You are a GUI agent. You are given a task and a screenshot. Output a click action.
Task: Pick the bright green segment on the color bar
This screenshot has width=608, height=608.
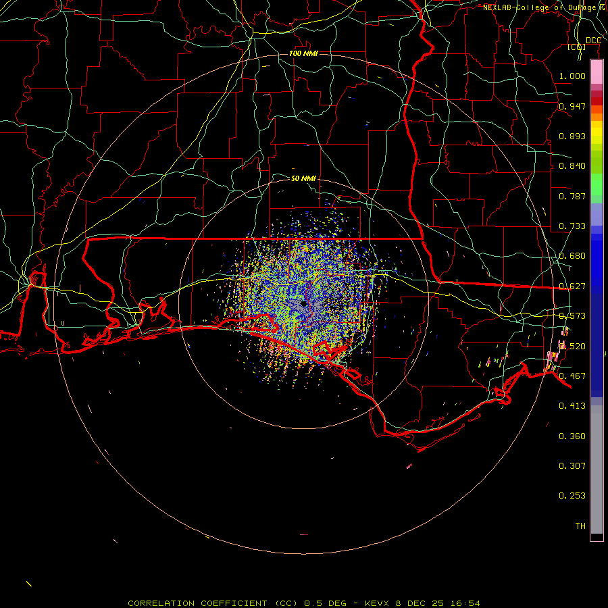tap(597, 184)
